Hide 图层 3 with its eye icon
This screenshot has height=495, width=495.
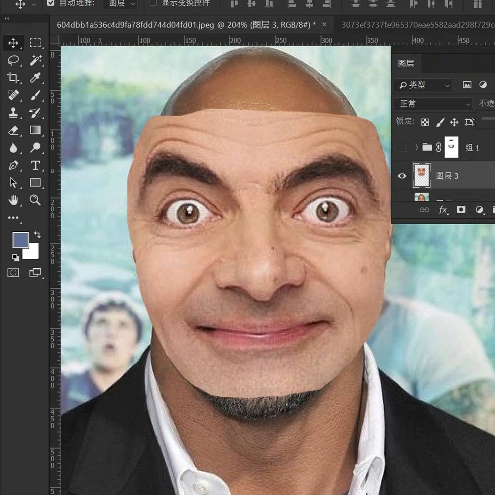[402, 176]
